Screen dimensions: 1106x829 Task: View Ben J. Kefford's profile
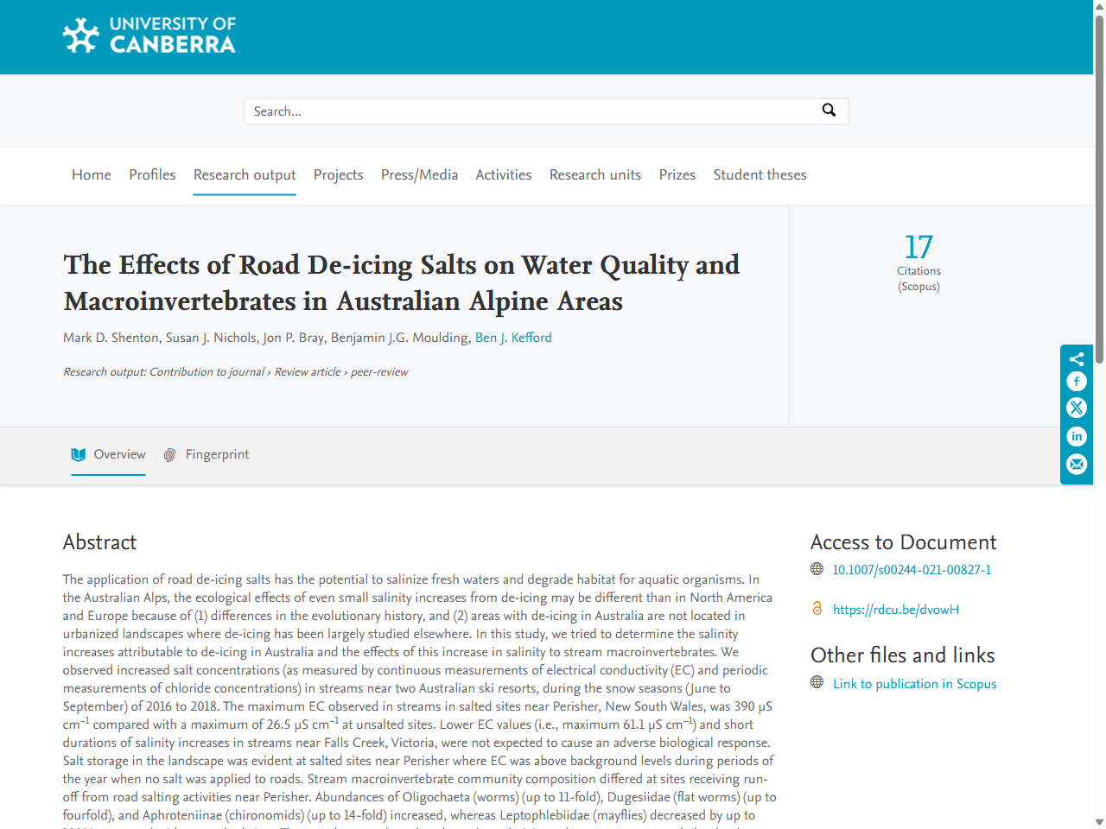(x=513, y=337)
